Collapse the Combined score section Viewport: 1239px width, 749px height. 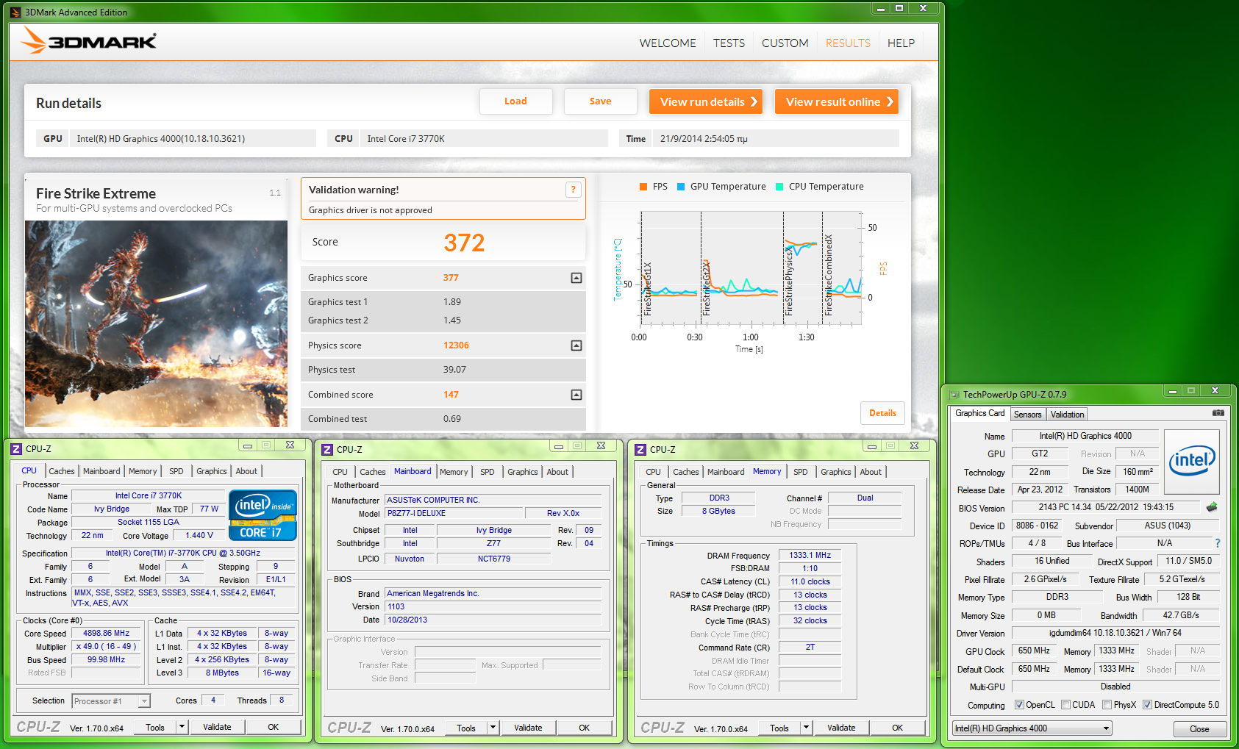pyautogui.click(x=576, y=395)
